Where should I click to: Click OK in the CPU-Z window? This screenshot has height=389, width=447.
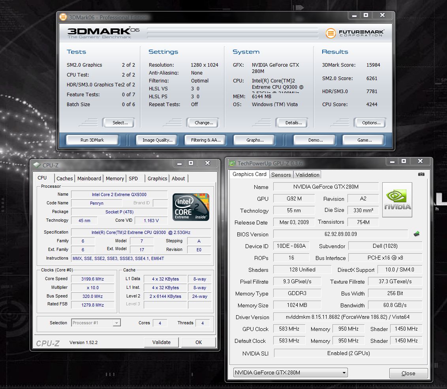coord(198,342)
